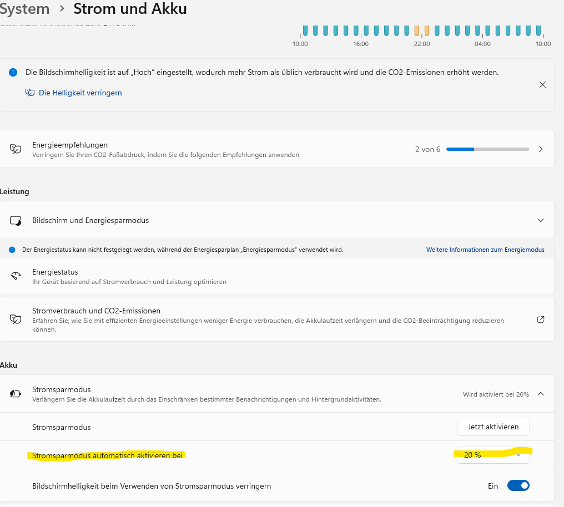Screen dimensions: 564x507
Task: Open Energieempfehlungen with the right chevron
Action: [x=541, y=149]
